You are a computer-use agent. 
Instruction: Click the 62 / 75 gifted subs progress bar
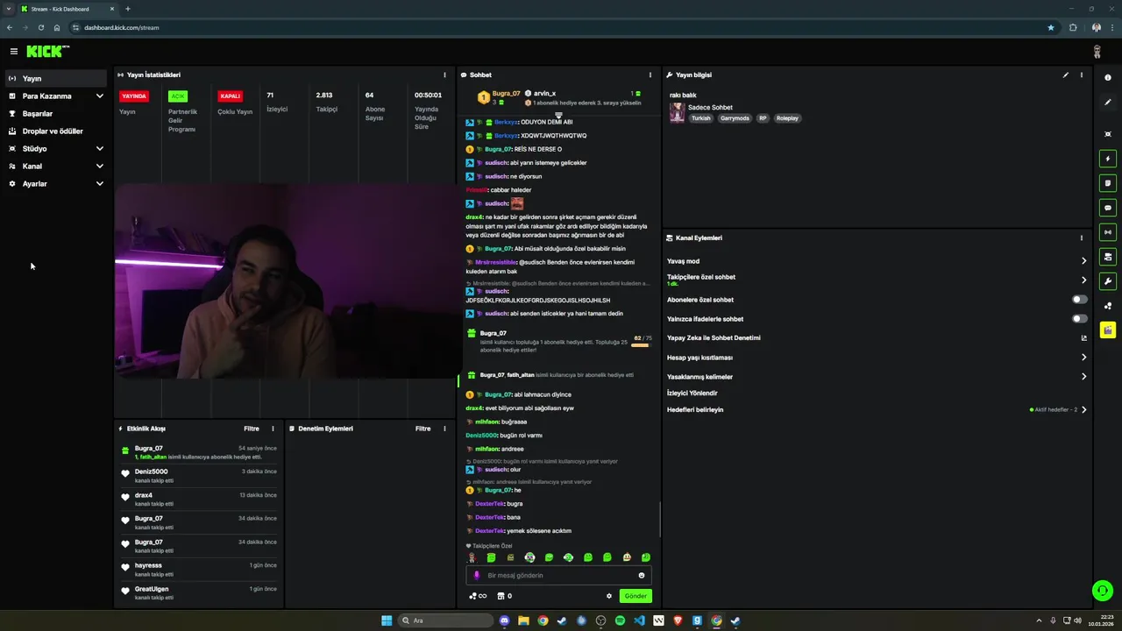click(641, 345)
